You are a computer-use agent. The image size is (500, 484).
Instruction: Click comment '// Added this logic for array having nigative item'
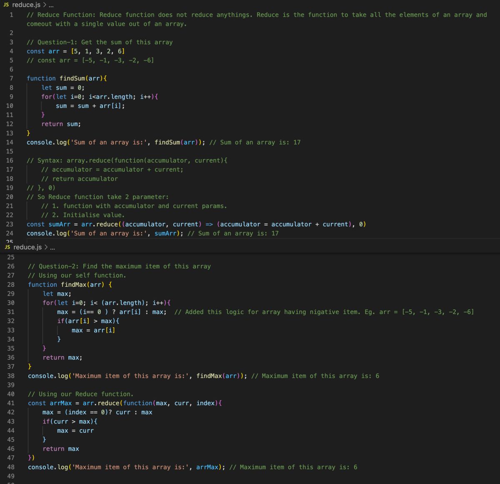[267, 312]
